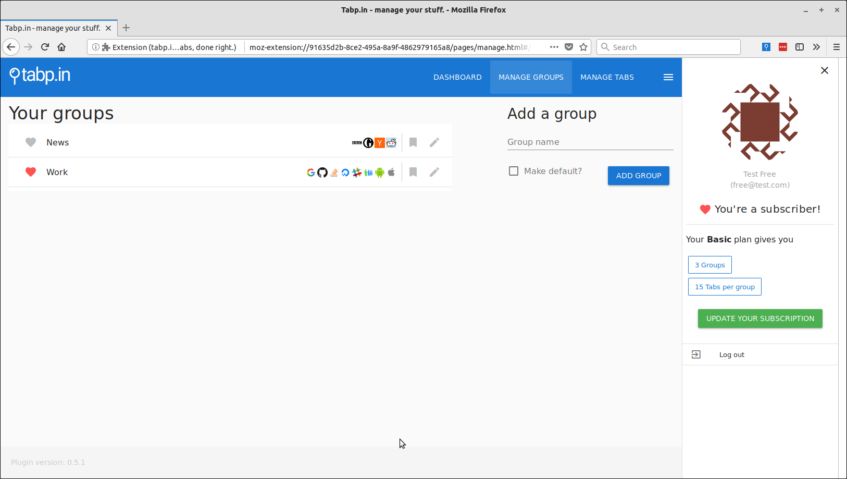Click the 15 Tabs per group chip
This screenshot has height=479, width=847.
725,287
